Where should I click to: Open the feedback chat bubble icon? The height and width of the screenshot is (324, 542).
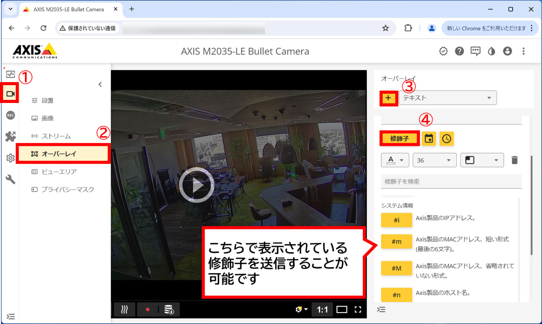475,51
